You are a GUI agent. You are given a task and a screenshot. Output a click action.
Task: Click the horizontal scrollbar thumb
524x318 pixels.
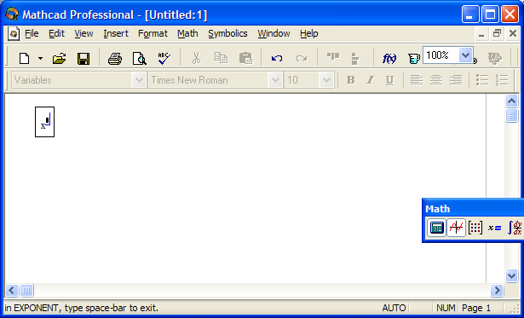click(x=26, y=290)
